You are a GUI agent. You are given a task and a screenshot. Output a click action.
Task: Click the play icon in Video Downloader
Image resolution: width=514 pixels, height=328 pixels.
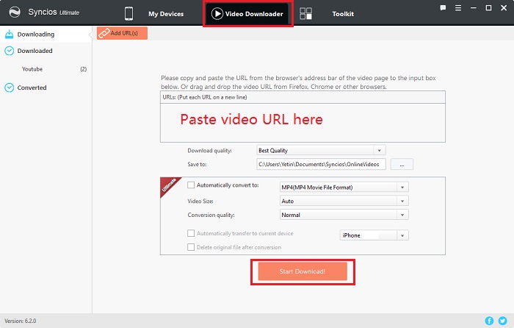tap(217, 14)
